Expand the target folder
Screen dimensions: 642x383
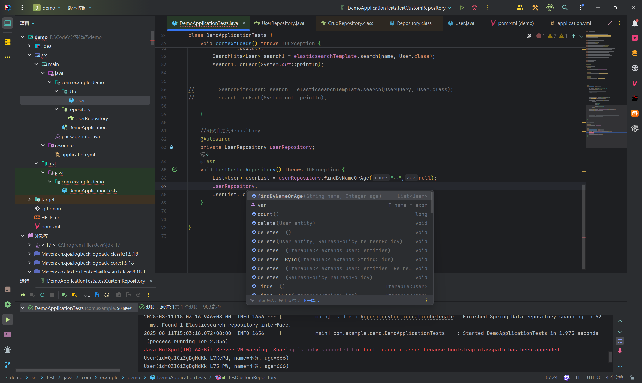(x=29, y=199)
